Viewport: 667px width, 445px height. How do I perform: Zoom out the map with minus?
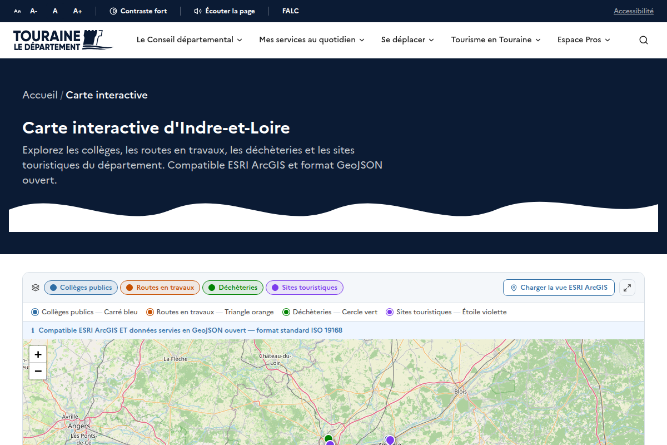tap(38, 371)
